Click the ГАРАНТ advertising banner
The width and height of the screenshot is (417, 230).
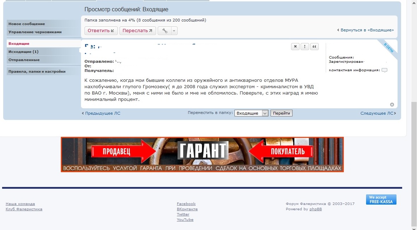(202, 155)
